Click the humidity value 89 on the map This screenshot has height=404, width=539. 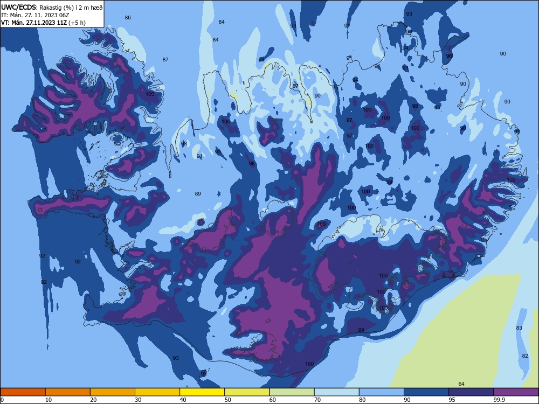(x=198, y=194)
